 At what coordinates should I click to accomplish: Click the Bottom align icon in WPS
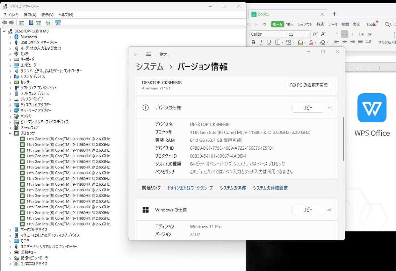[x=352, y=34]
